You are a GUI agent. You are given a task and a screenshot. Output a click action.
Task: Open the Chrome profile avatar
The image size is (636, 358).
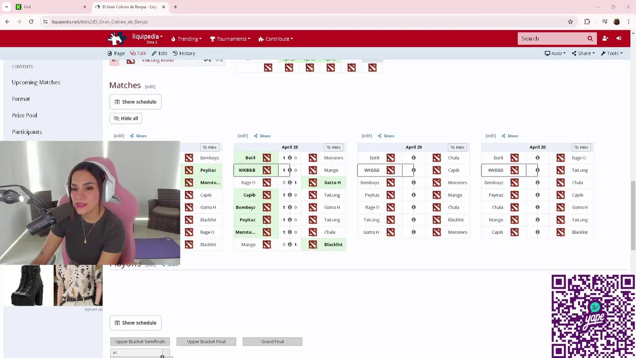(x=617, y=21)
